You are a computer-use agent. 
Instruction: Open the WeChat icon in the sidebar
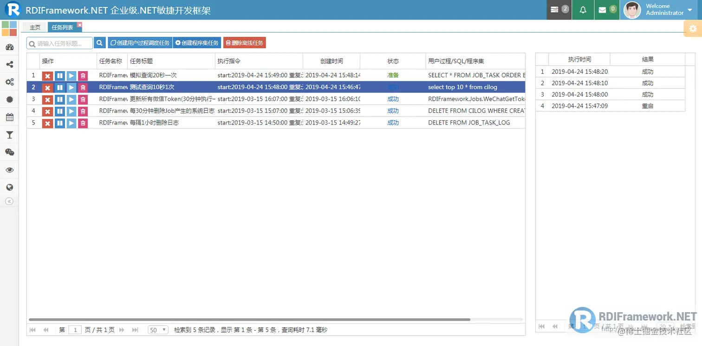click(9, 152)
